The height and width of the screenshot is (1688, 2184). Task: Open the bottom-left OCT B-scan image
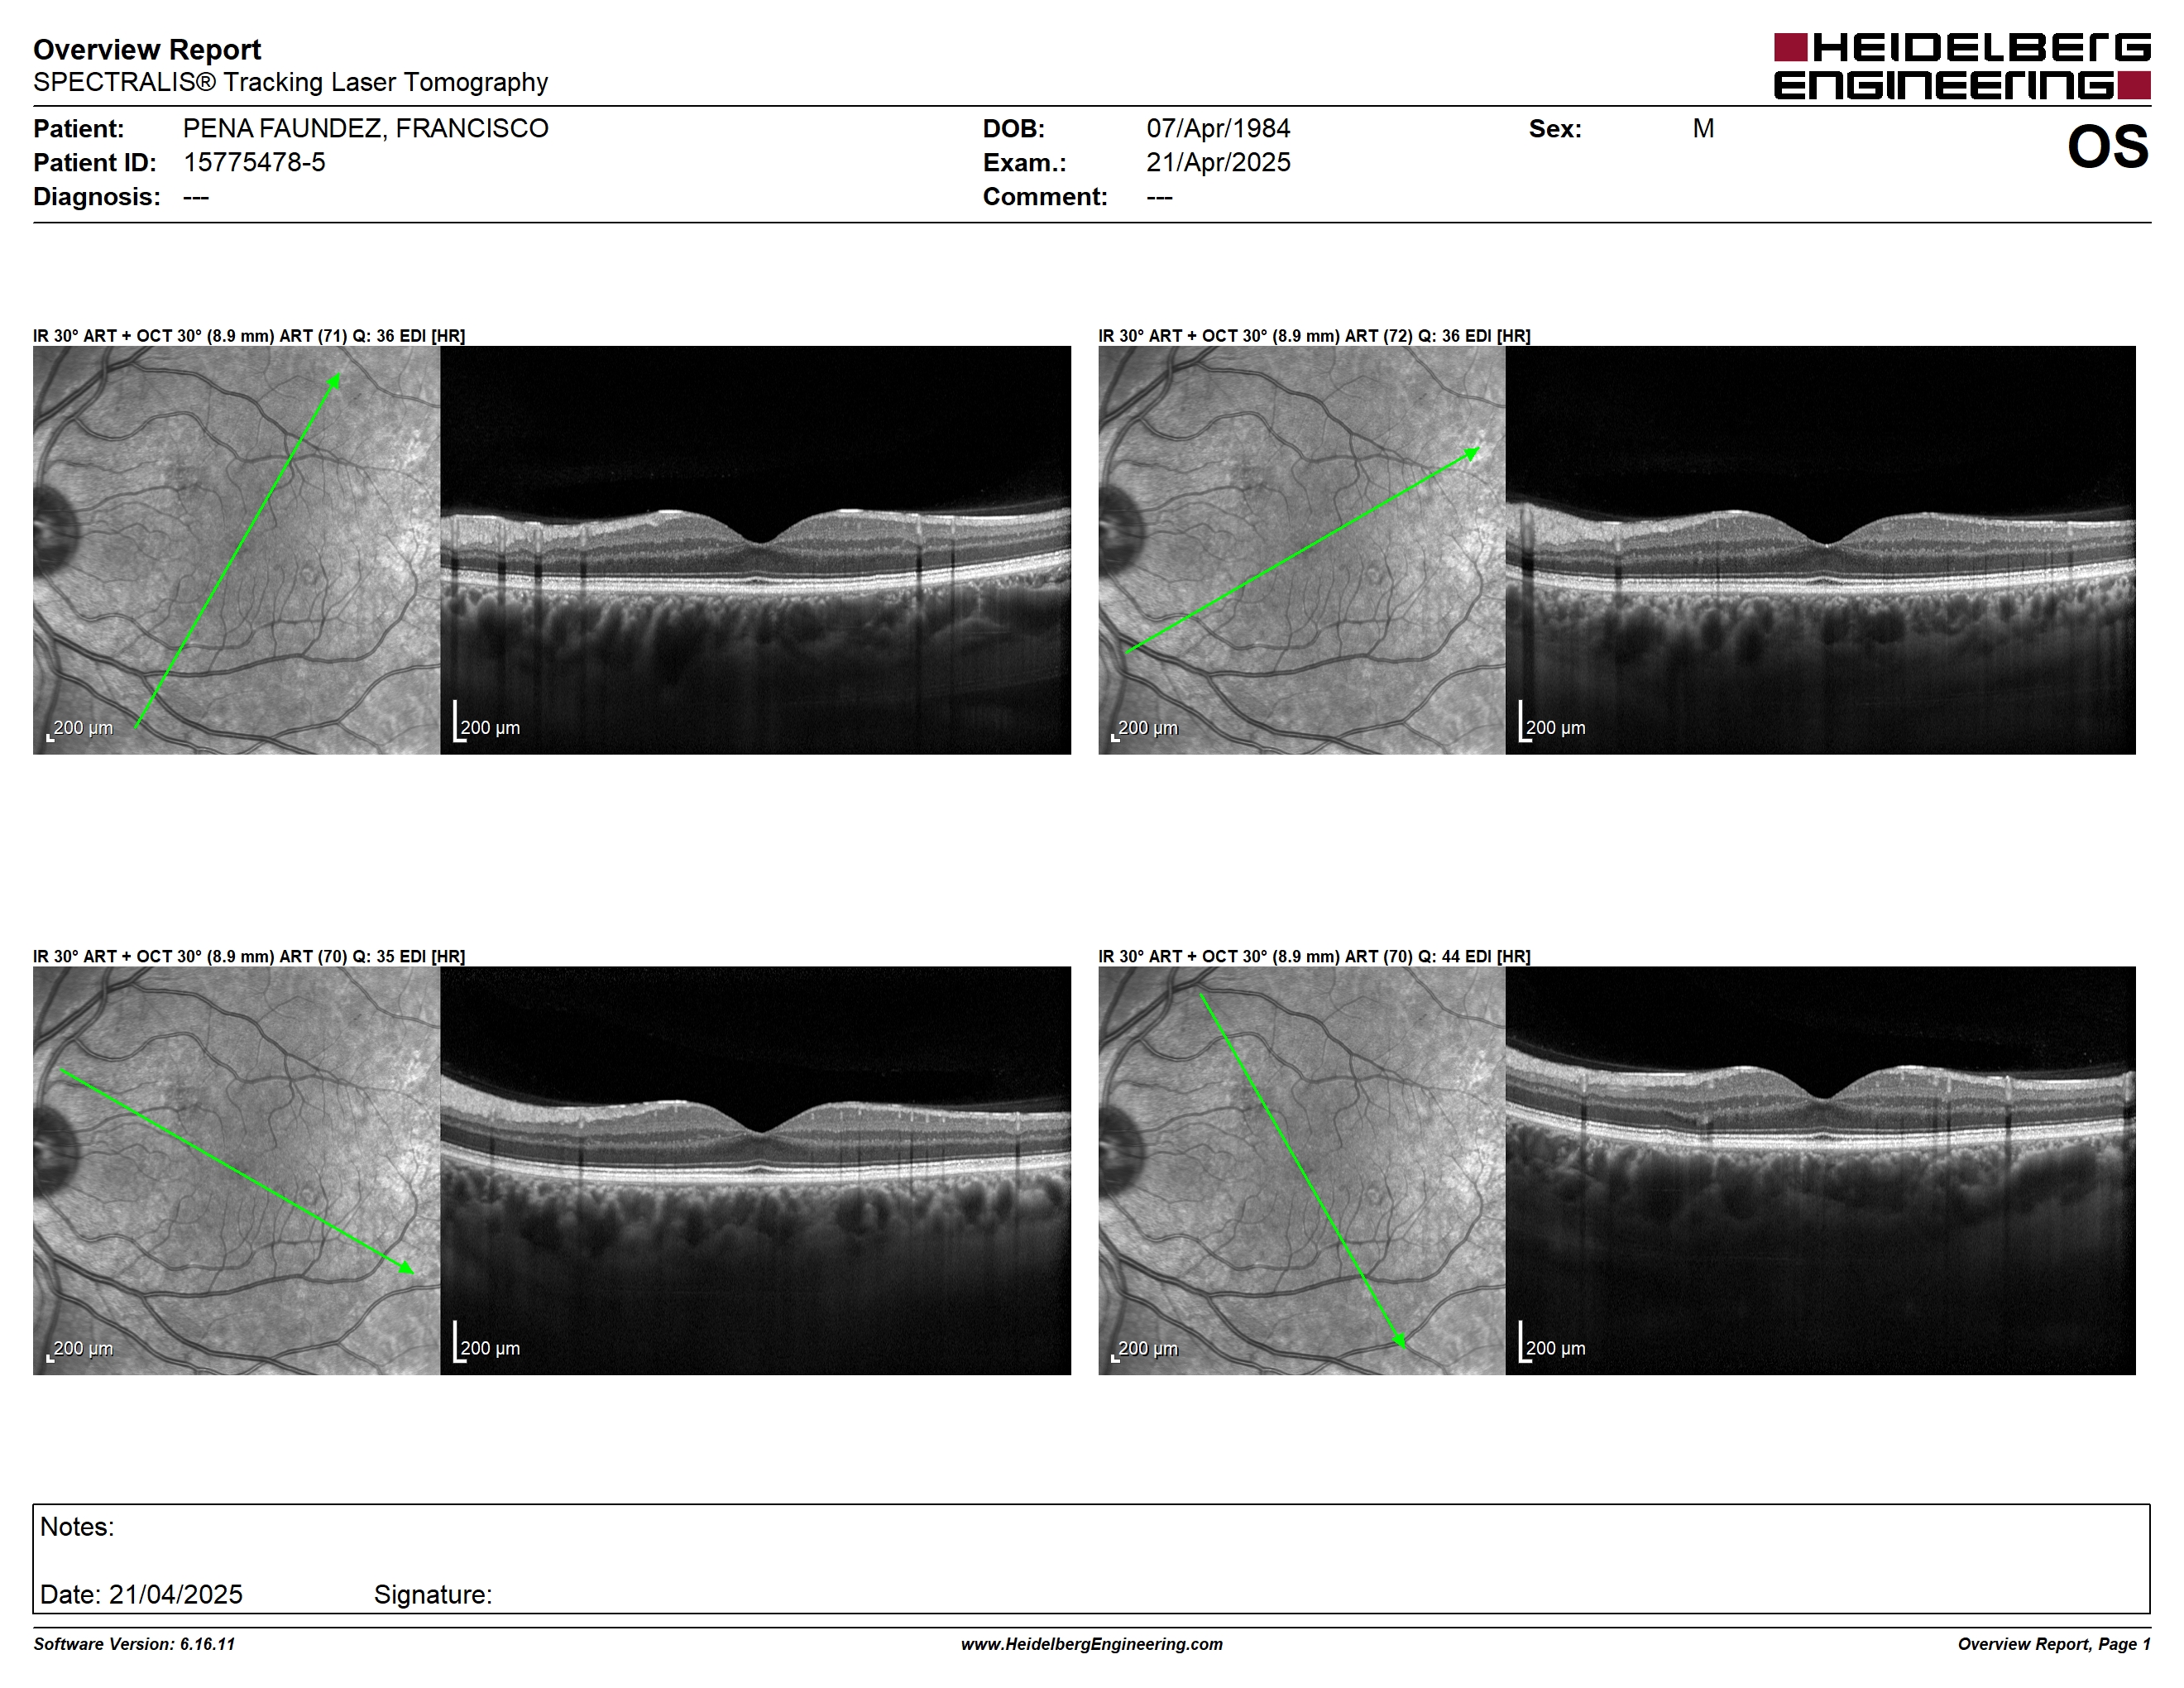[755, 1170]
